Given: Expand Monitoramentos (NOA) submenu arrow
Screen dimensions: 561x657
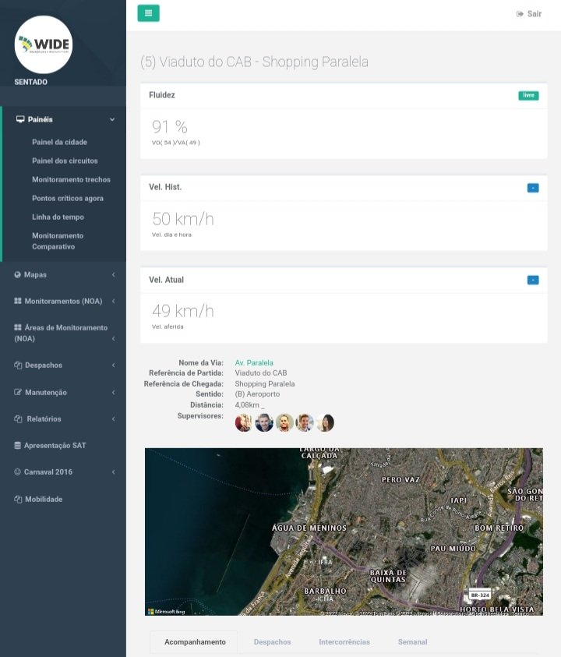Looking at the screenshot, I should 113,301.
